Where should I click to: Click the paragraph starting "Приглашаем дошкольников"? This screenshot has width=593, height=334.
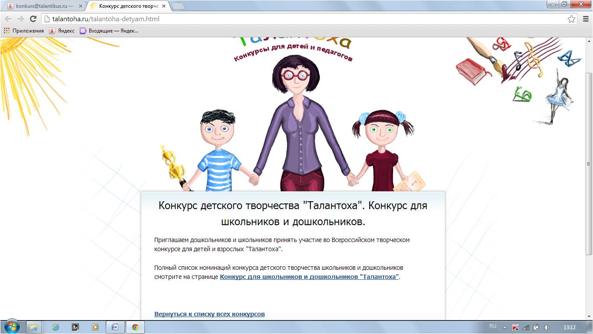click(x=282, y=245)
